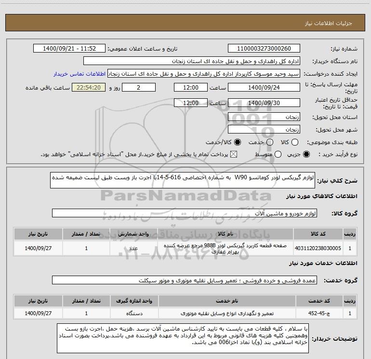Click the price validity time field 12:00
This screenshot has width=371, height=359.
pos(191,103)
